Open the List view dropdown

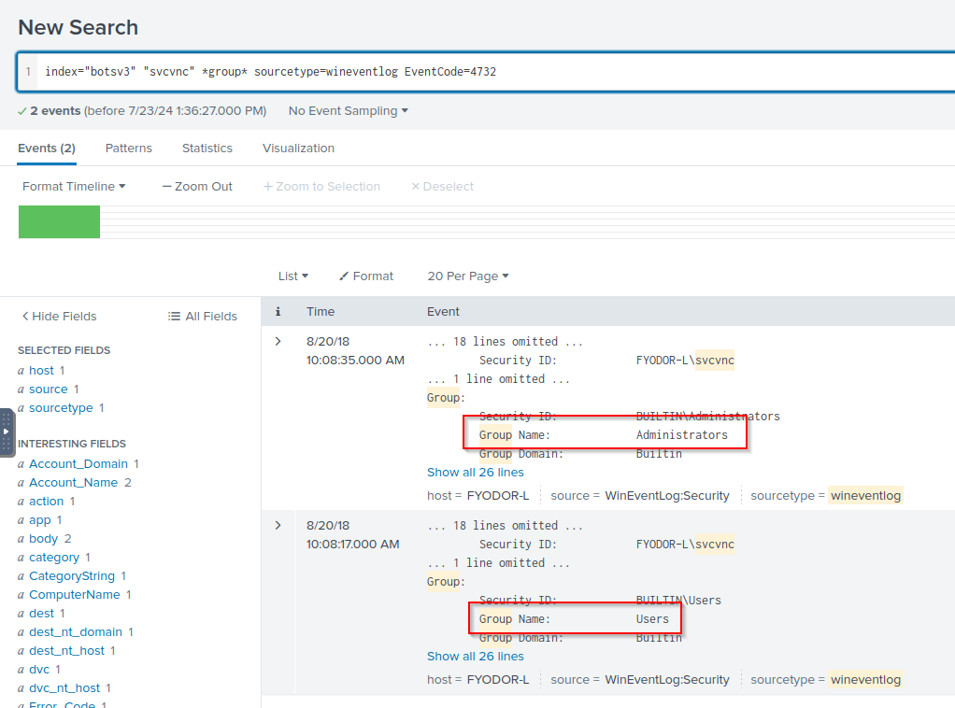click(292, 276)
